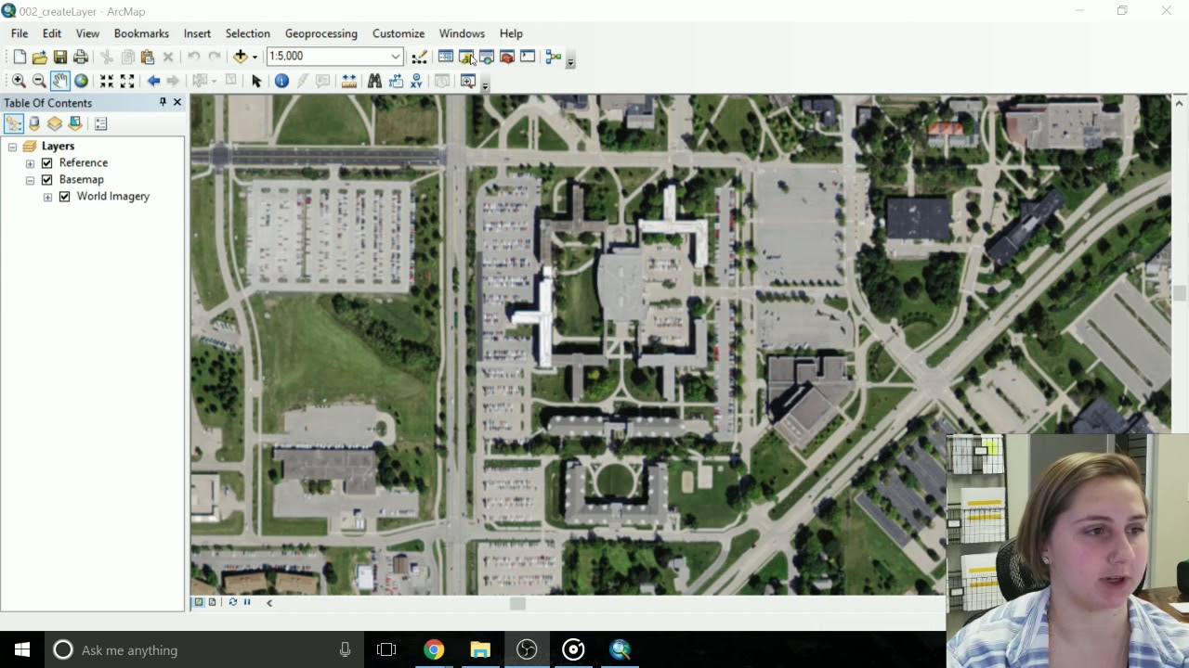Open the Editor toolbar icon

419,57
